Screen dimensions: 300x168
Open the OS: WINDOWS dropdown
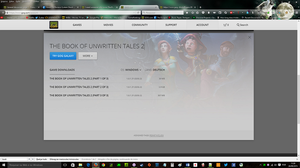[131, 70]
